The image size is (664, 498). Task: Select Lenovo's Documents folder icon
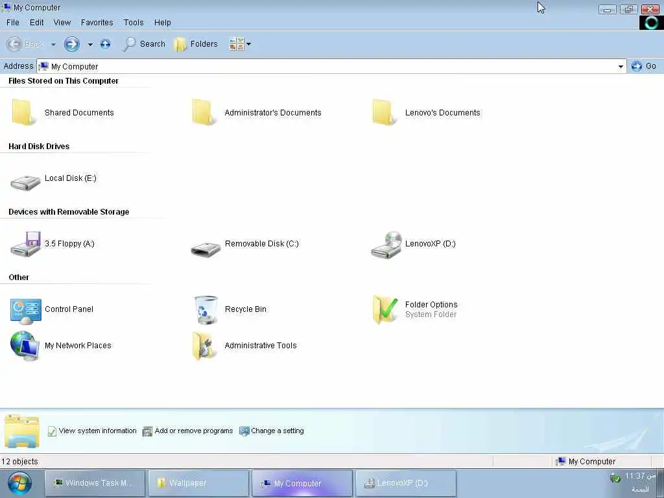point(385,113)
